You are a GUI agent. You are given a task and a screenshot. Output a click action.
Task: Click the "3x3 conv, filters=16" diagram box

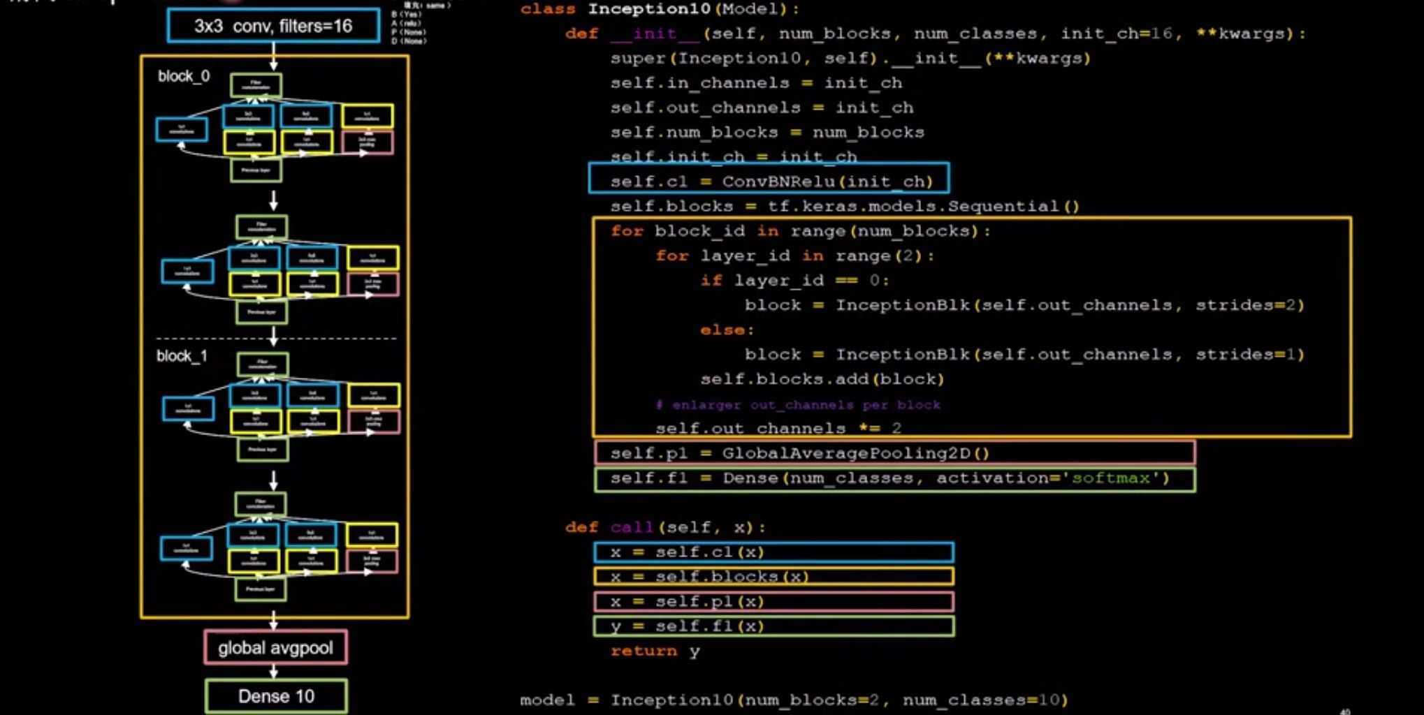[274, 26]
